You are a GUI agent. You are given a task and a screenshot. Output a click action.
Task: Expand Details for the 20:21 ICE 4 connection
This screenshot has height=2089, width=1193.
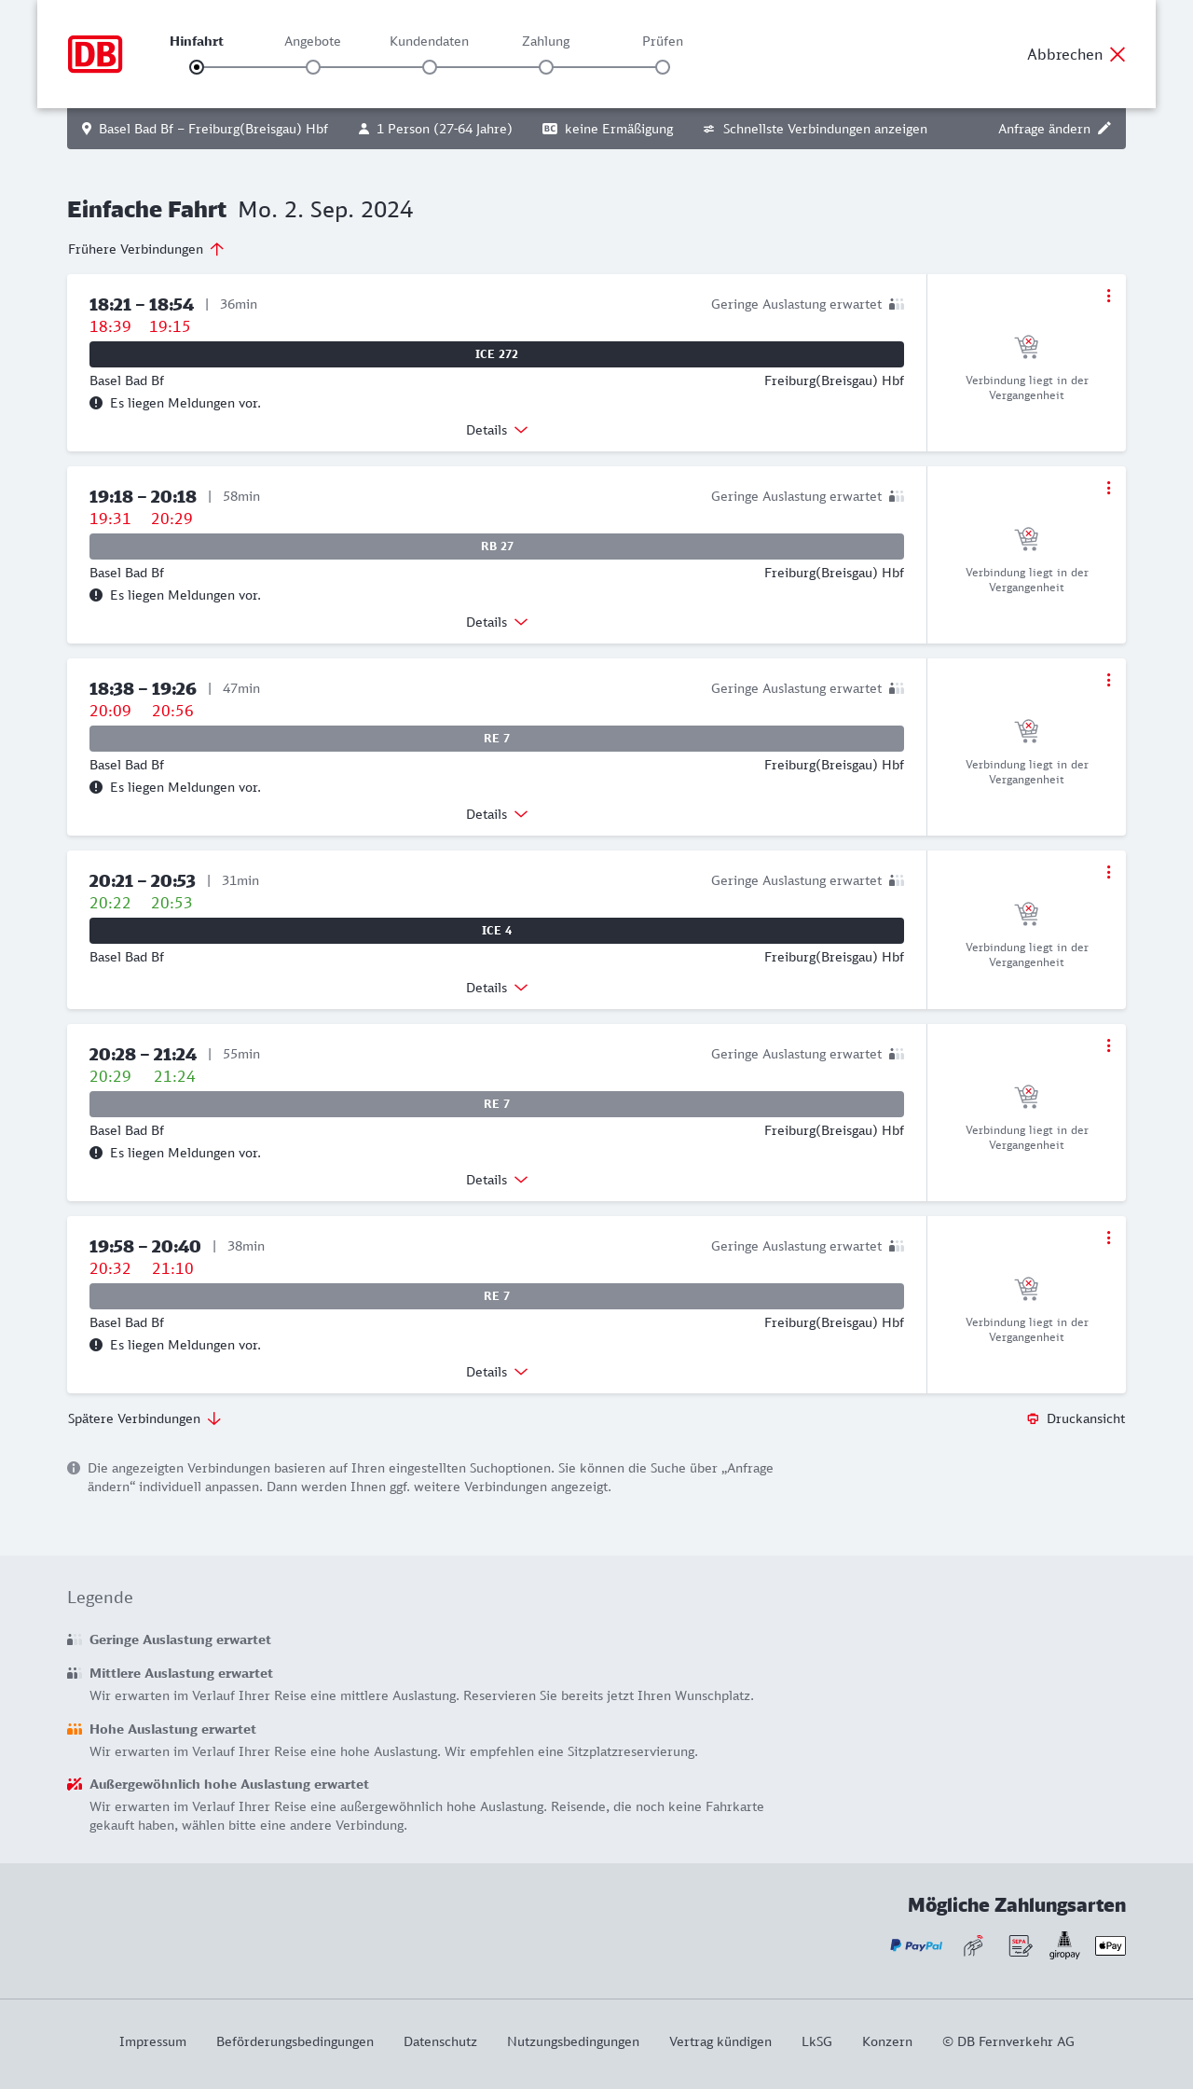coord(497,988)
